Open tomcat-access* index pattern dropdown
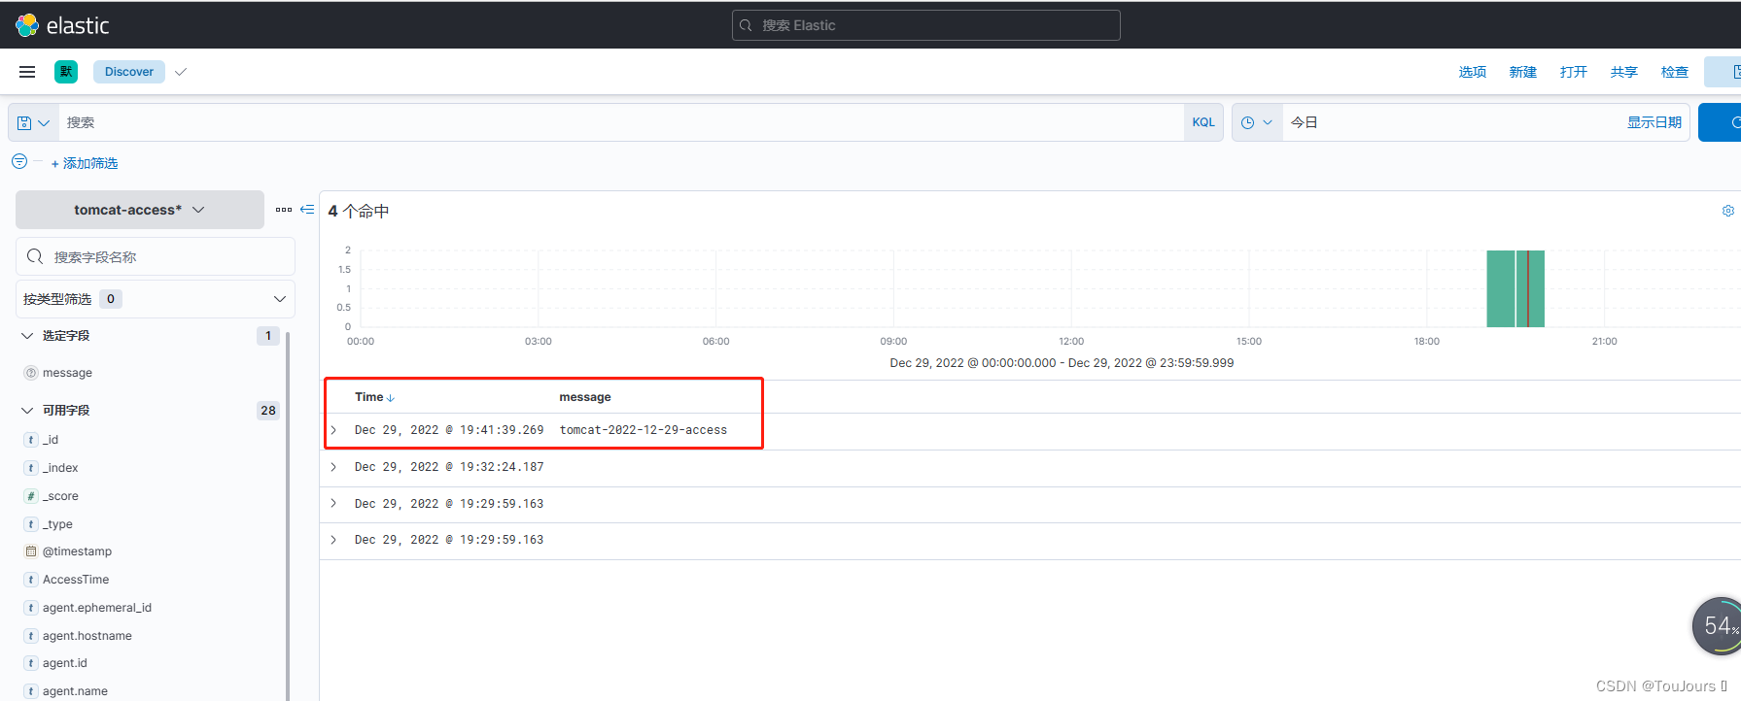Image resolution: width=1741 pixels, height=701 pixels. pyautogui.click(x=140, y=210)
